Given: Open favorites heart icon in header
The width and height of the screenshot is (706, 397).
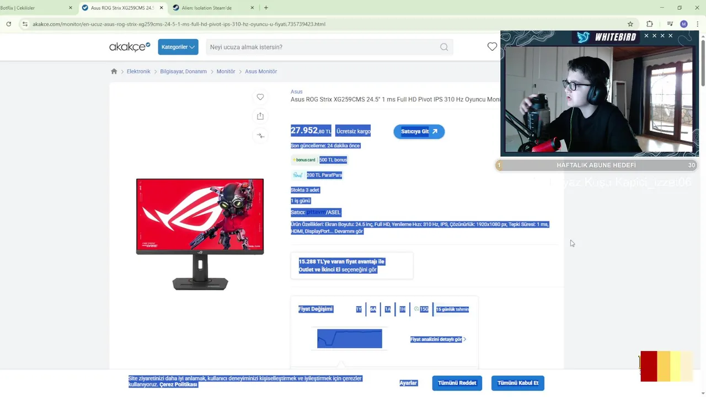Looking at the screenshot, I should 492,47.
